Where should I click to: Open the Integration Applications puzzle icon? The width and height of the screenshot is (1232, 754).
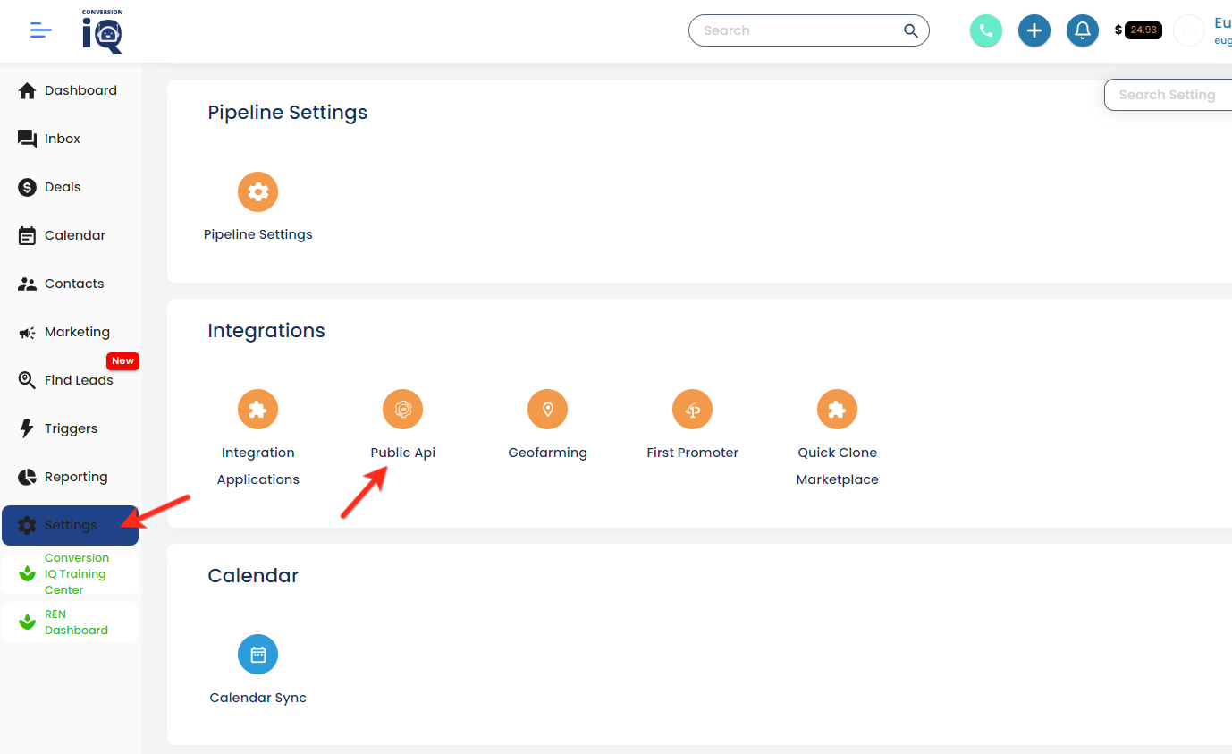coord(258,410)
